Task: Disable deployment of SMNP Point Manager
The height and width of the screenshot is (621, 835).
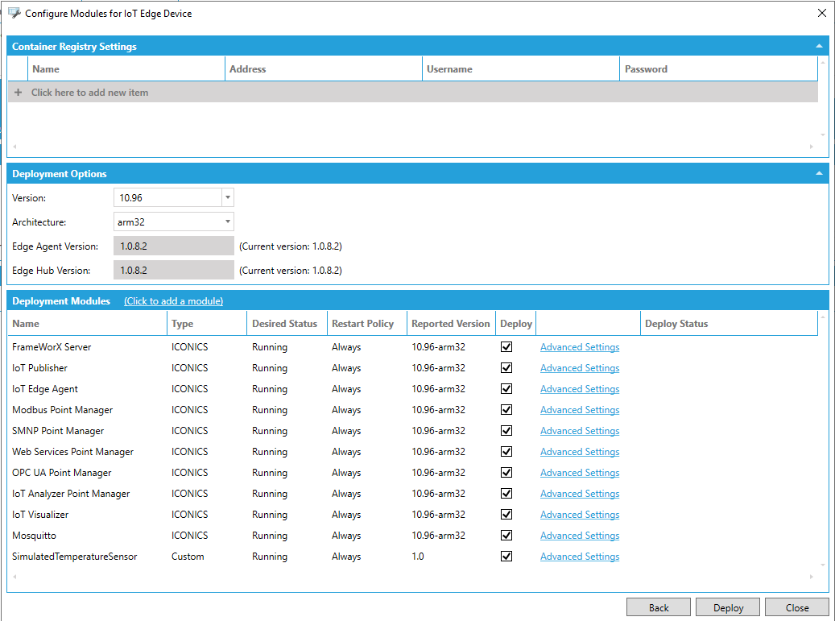Action: (506, 430)
